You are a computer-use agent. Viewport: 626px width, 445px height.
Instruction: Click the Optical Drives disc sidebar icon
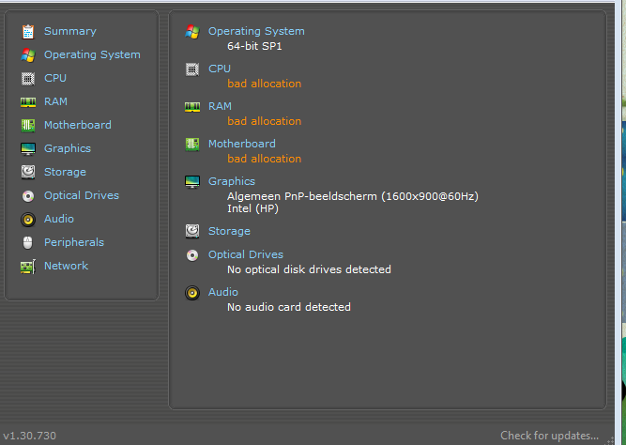point(28,195)
